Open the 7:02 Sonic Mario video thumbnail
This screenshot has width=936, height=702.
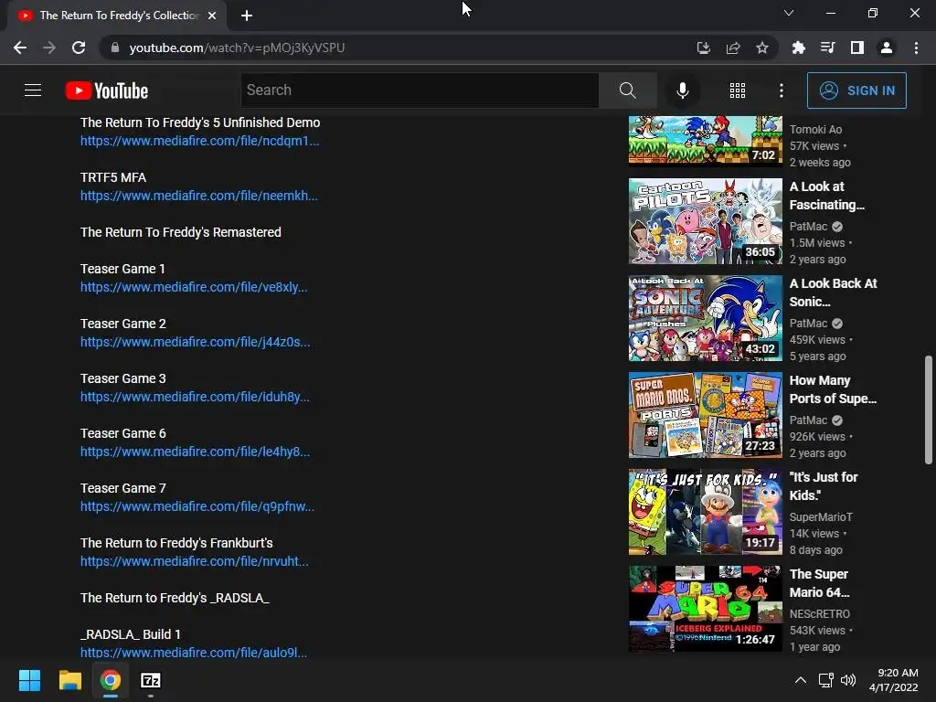pos(705,140)
